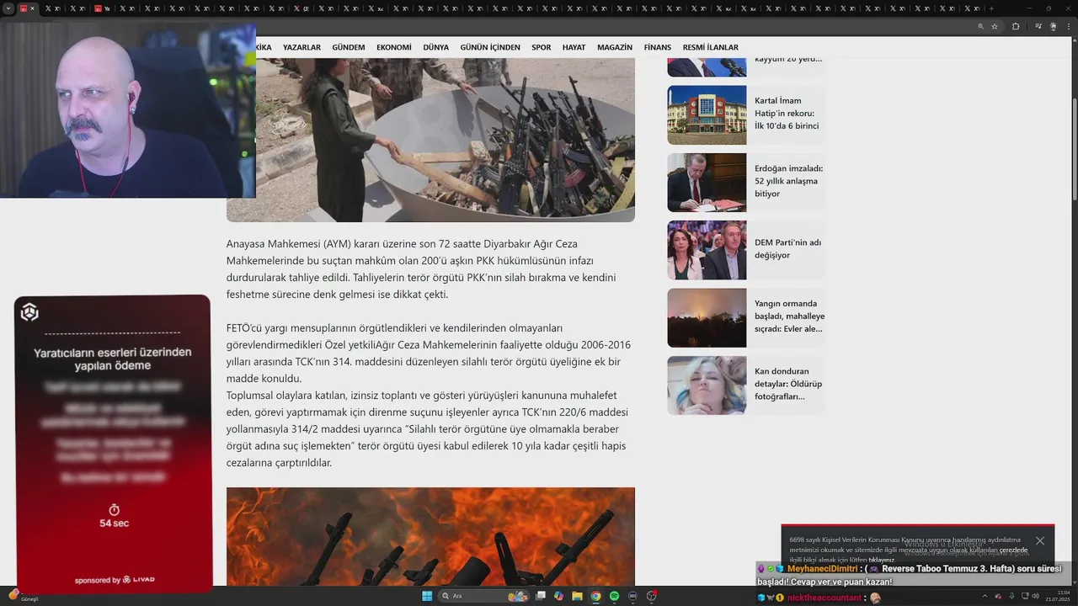1078x606 pixels.
Task: Open clock showing 21.07.2025
Action: 1058,596
